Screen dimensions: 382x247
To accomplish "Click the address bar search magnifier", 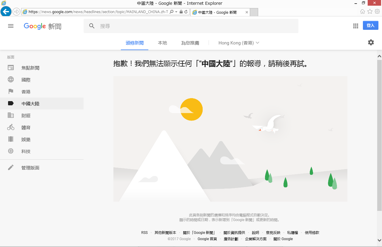I will pos(172,12).
